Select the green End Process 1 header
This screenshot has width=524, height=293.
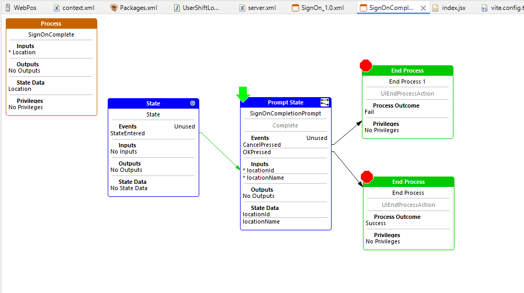point(407,71)
